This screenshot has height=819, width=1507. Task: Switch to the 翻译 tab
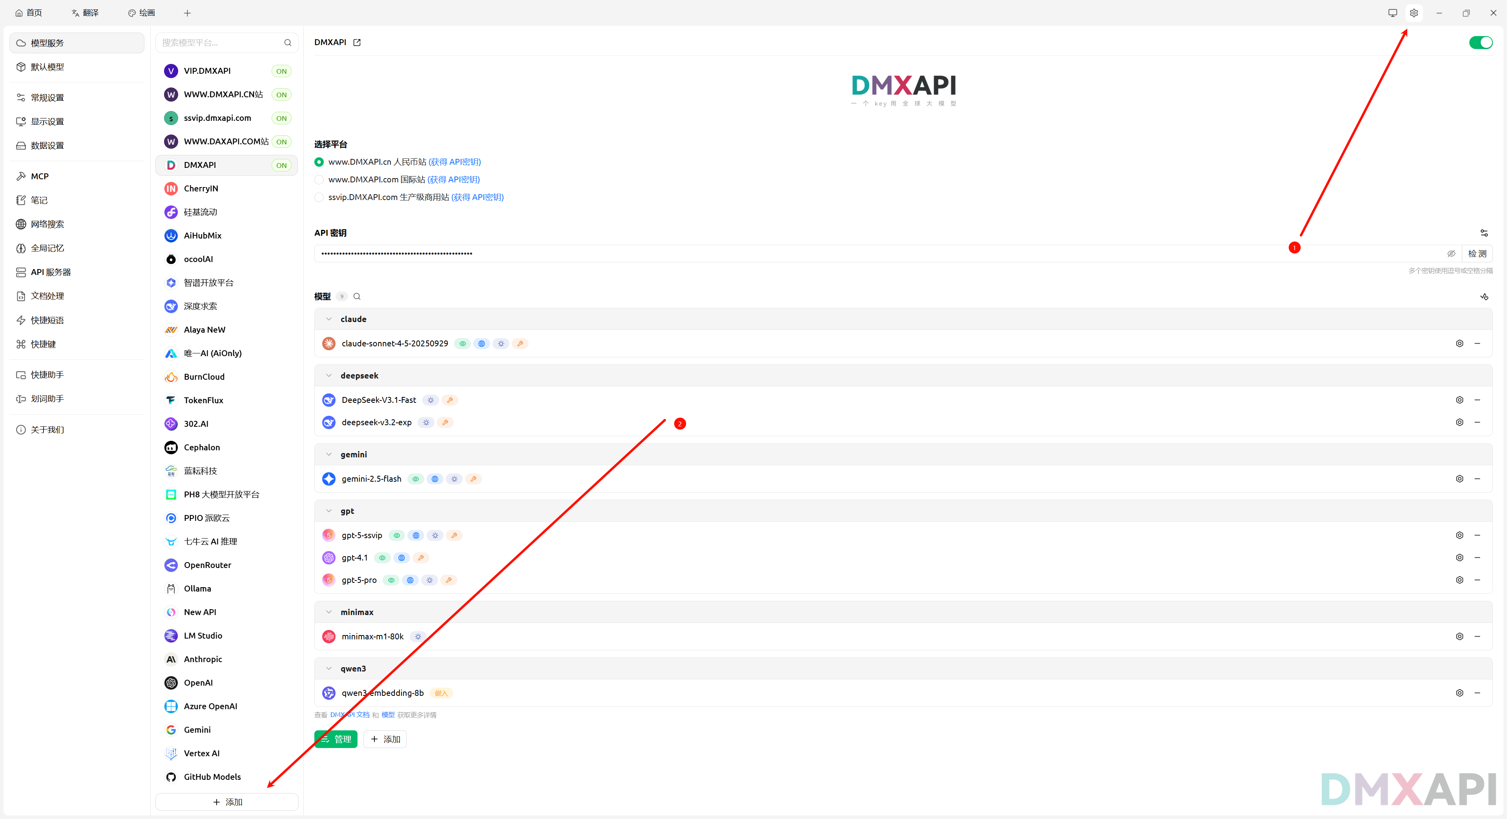coord(85,13)
